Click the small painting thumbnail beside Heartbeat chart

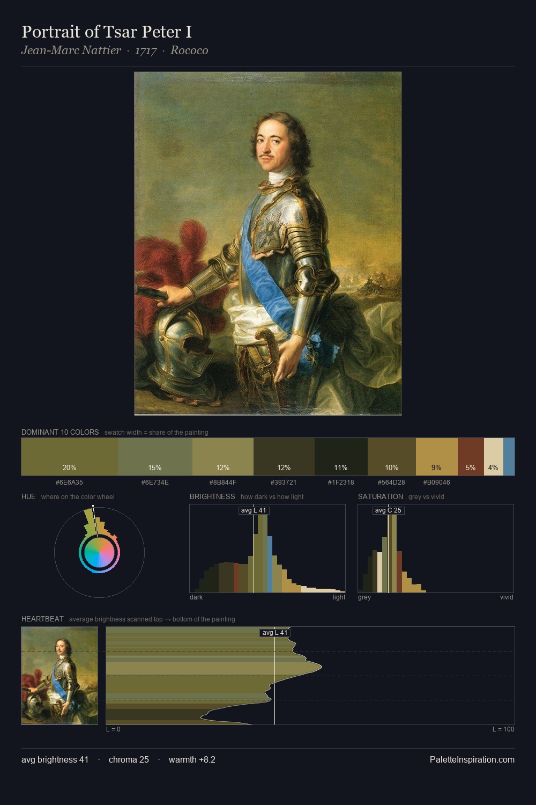(x=59, y=676)
